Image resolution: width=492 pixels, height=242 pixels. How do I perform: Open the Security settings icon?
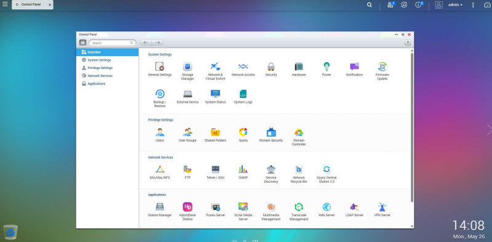(271, 70)
